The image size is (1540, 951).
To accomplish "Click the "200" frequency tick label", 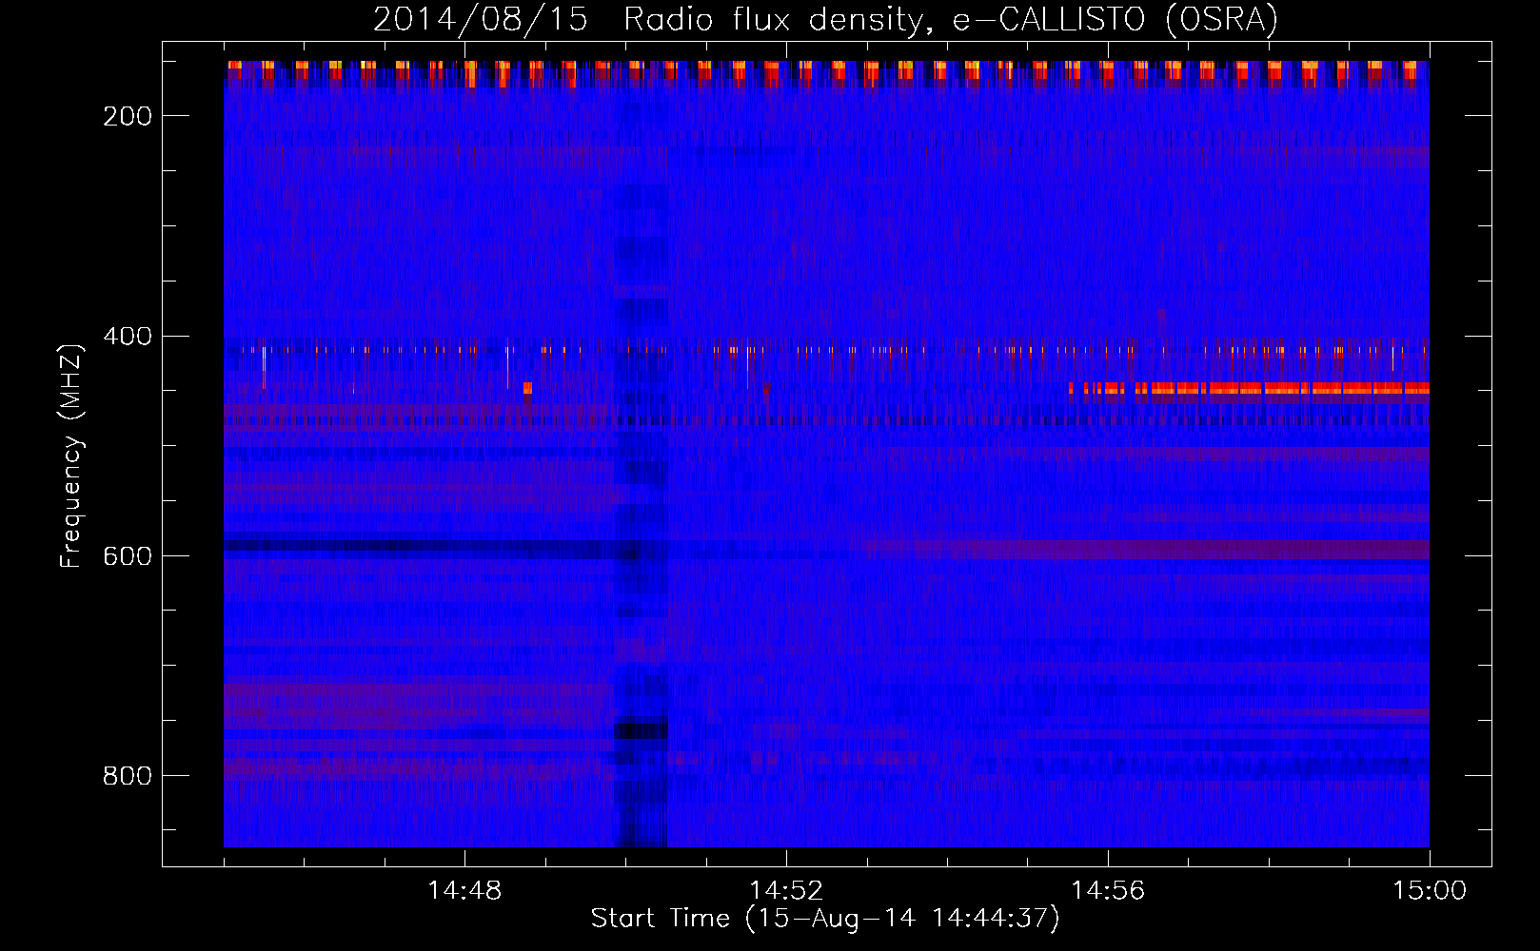I will [128, 116].
